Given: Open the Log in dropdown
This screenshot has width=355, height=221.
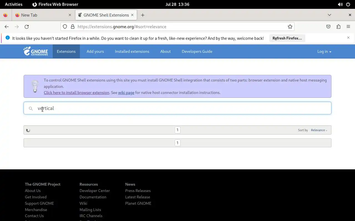Looking at the screenshot, I should click(x=324, y=51).
